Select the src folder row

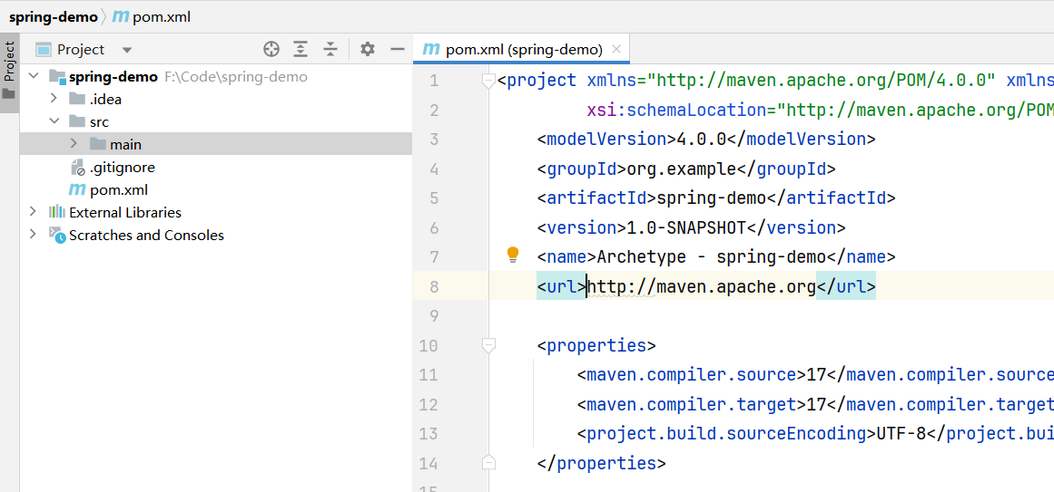[216, 121]
